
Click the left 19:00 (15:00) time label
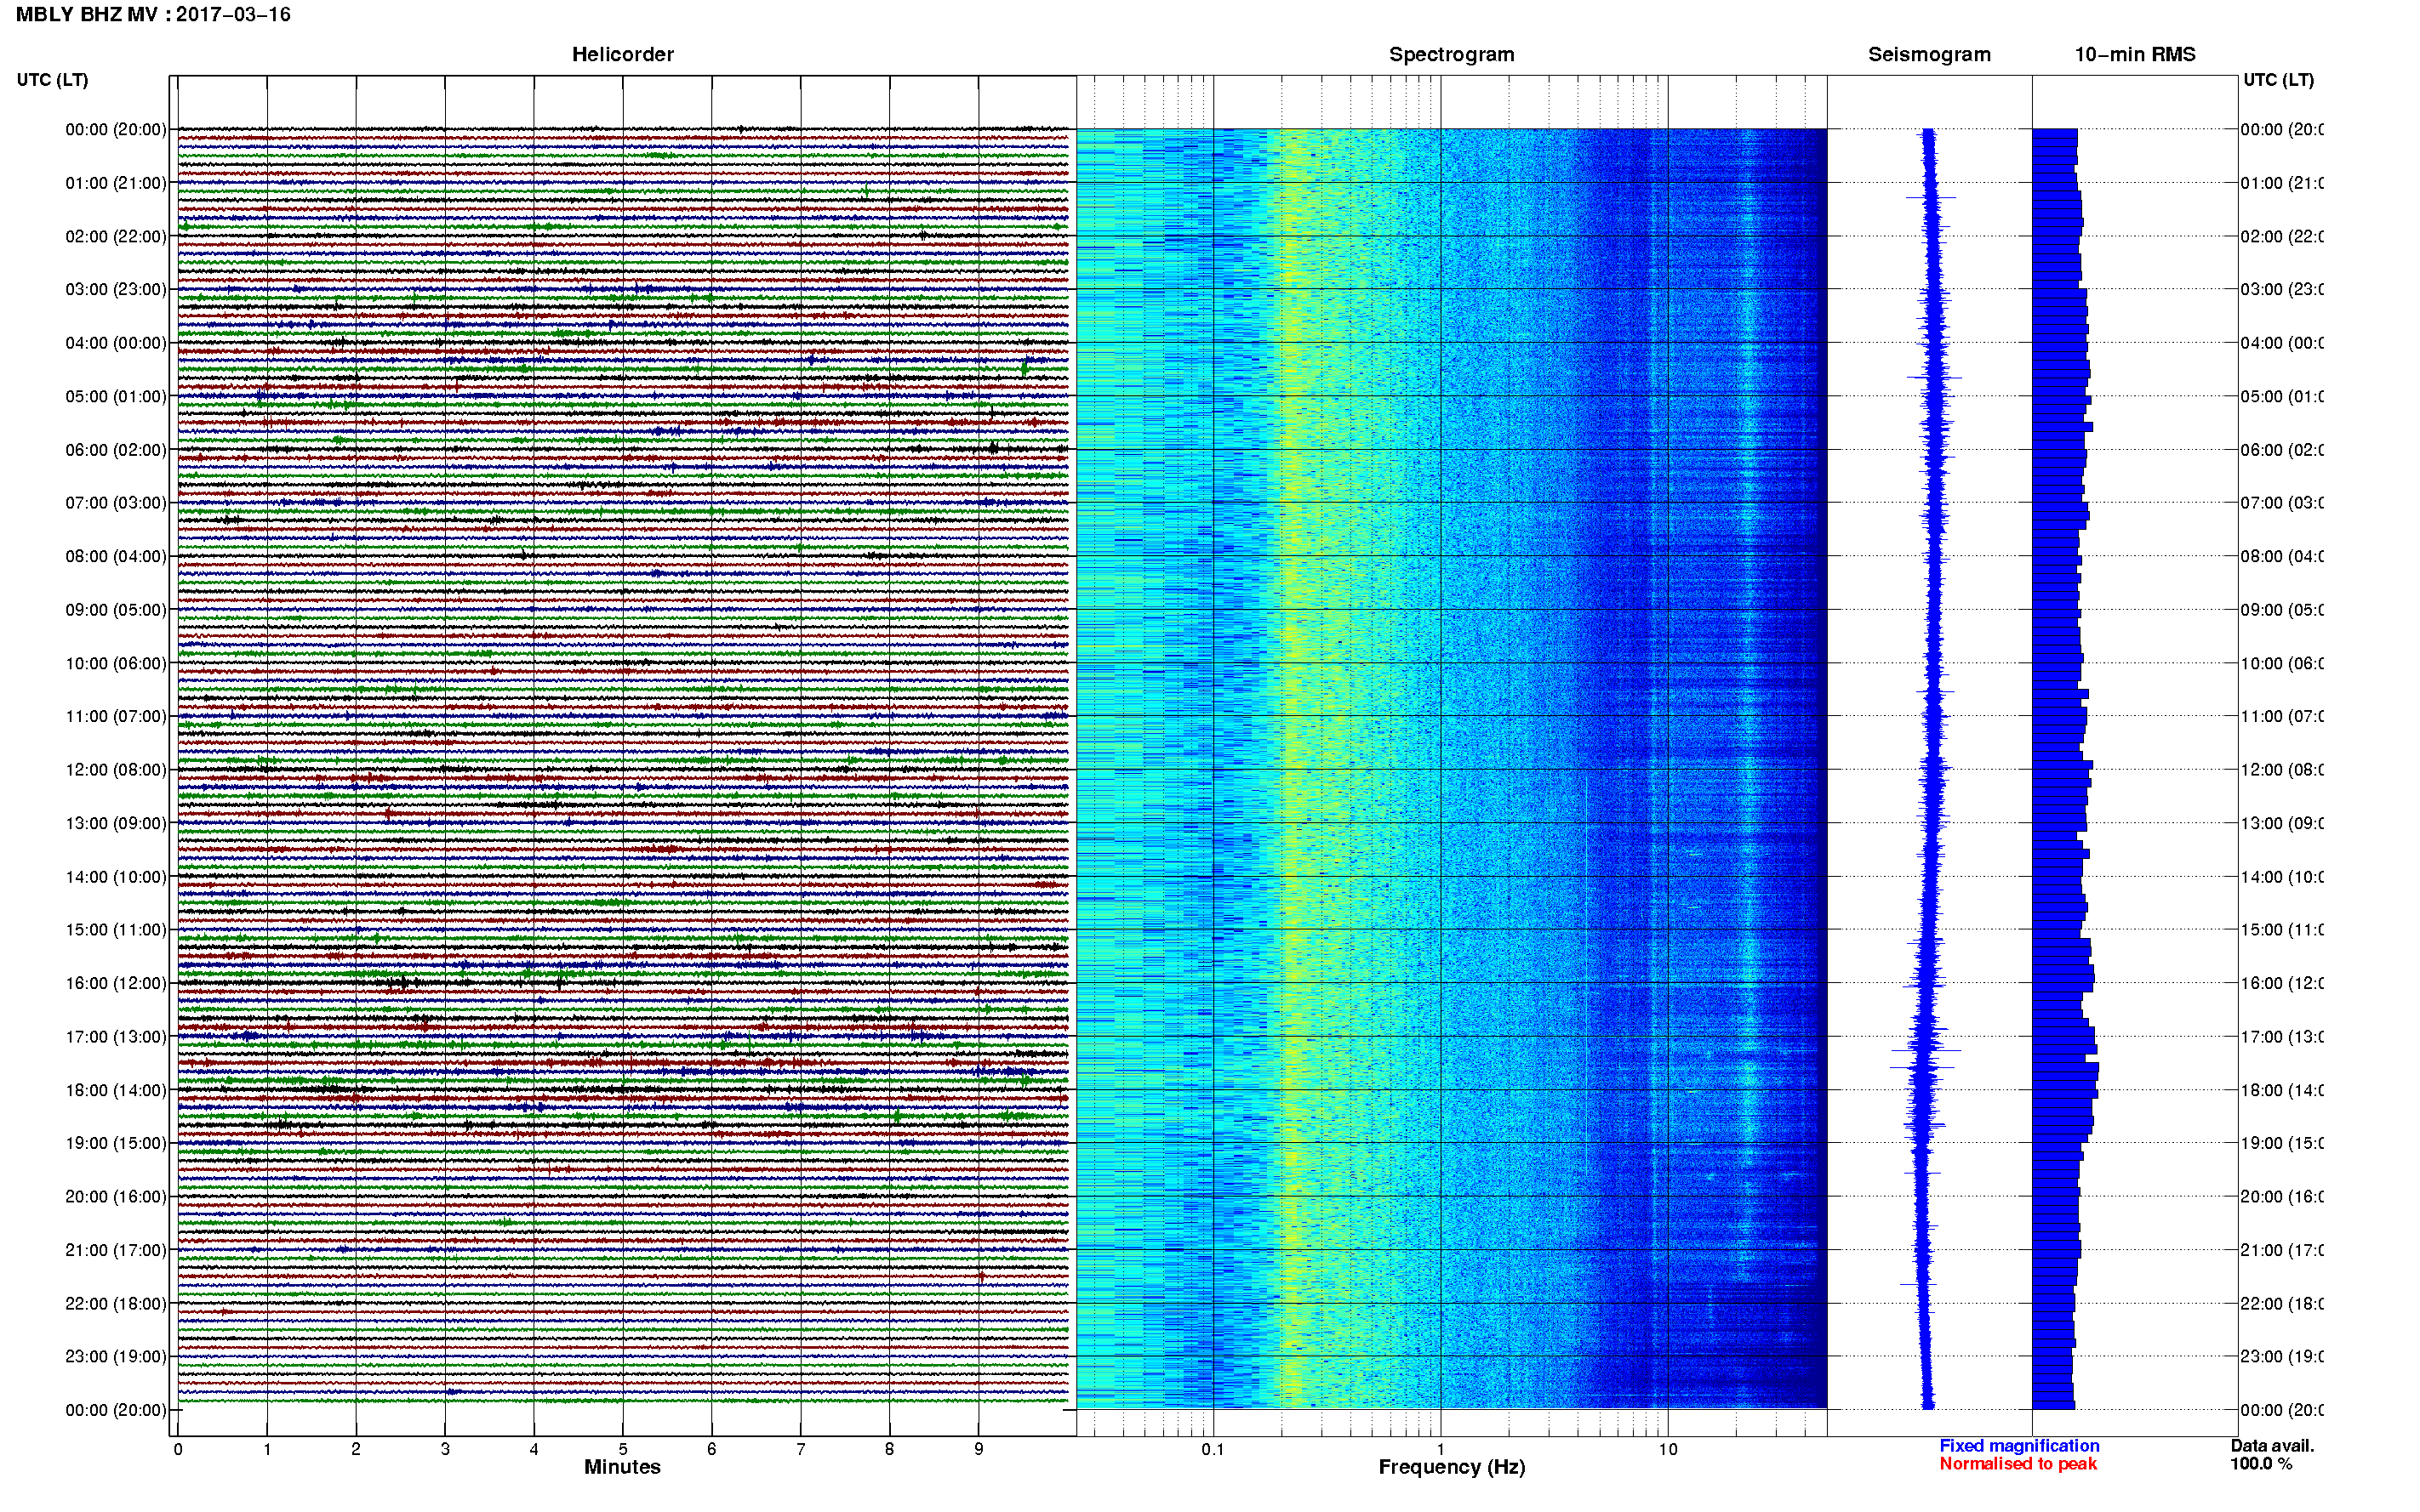click(x=116, y=1143)
